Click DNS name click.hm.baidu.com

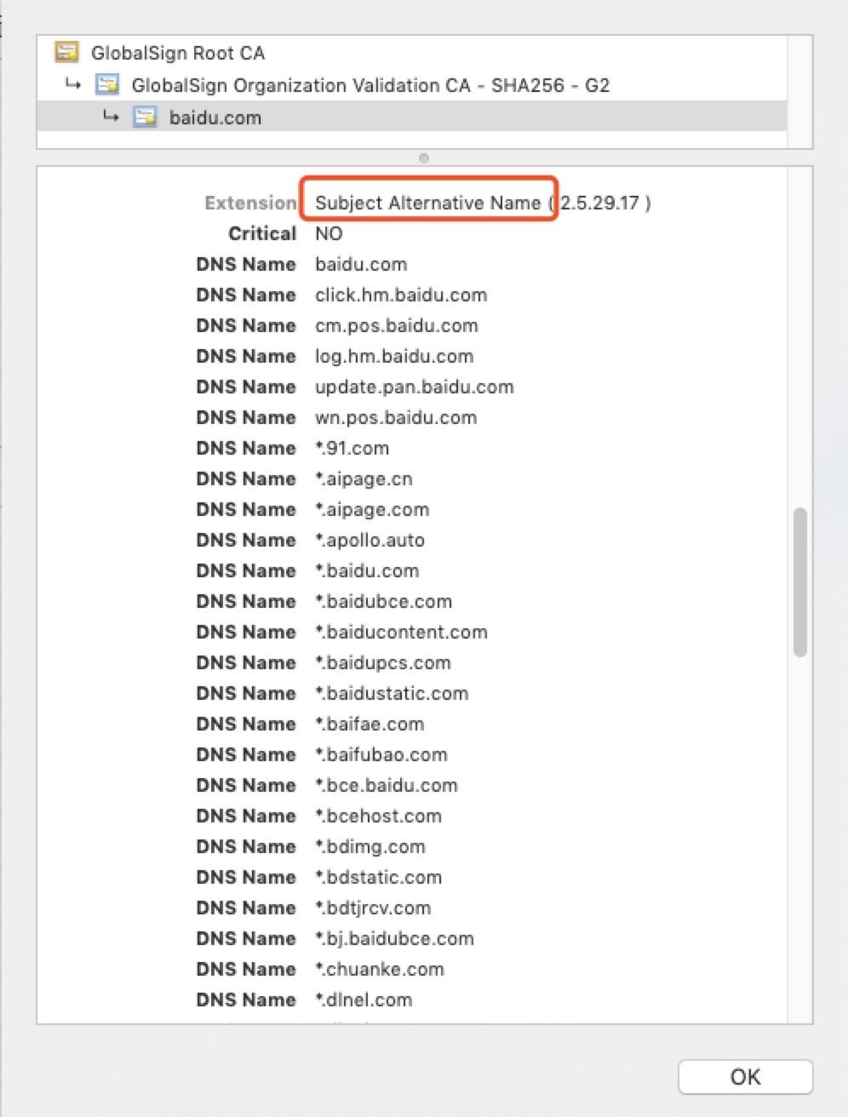401,295
